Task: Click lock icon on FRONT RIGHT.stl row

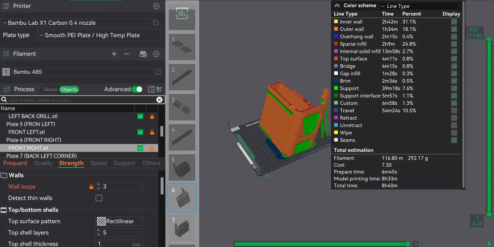Action: click(x=152, y=148)
